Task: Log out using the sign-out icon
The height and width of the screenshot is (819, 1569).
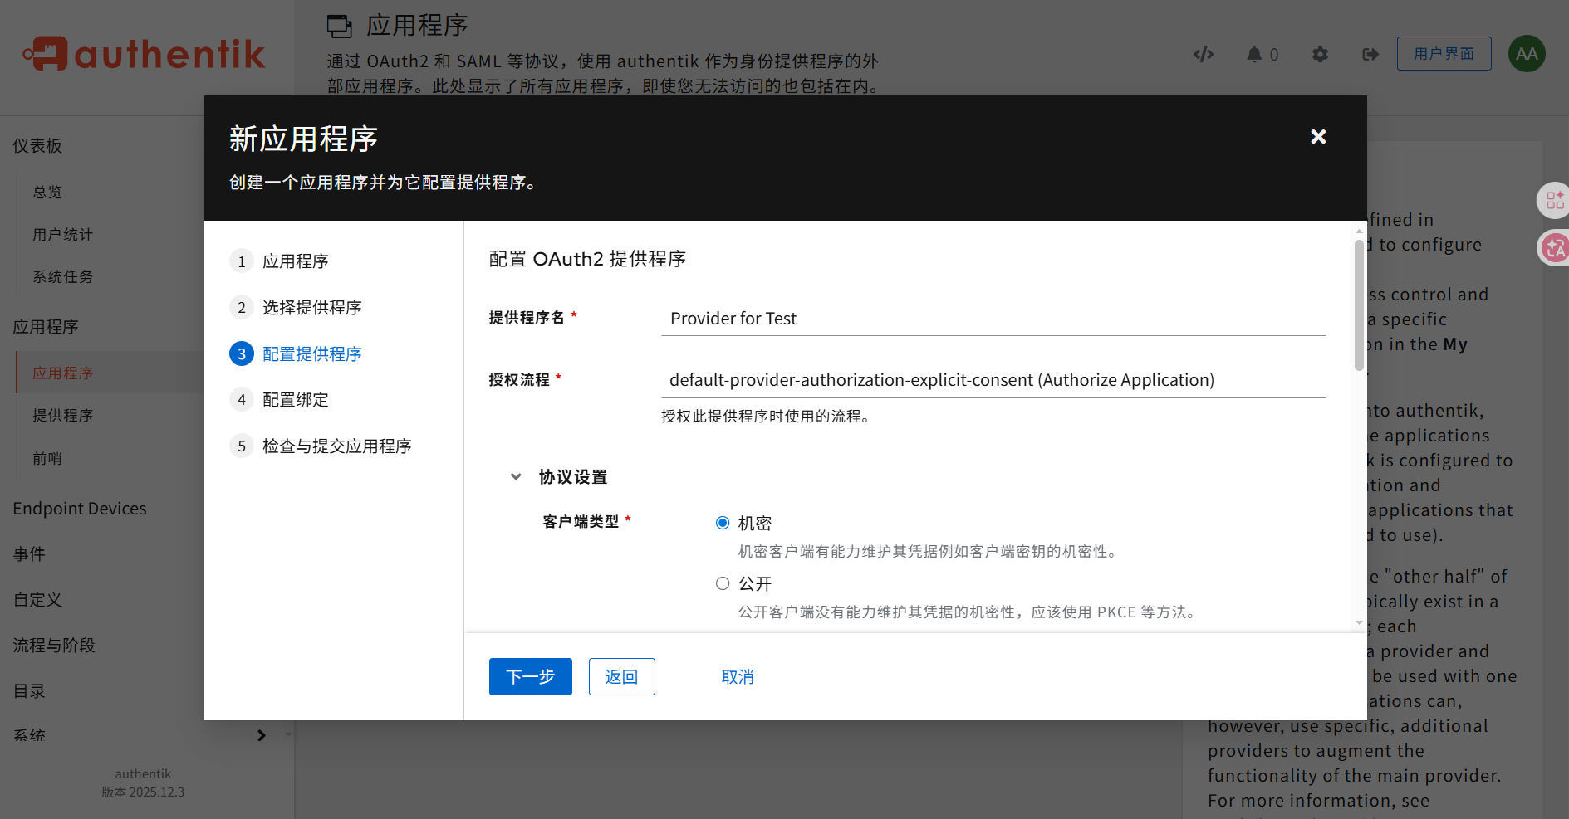Action: pyautogui.click(x=1369, y=54)
